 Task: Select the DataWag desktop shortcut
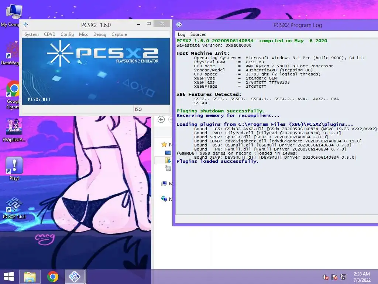(x=10, y=54)
